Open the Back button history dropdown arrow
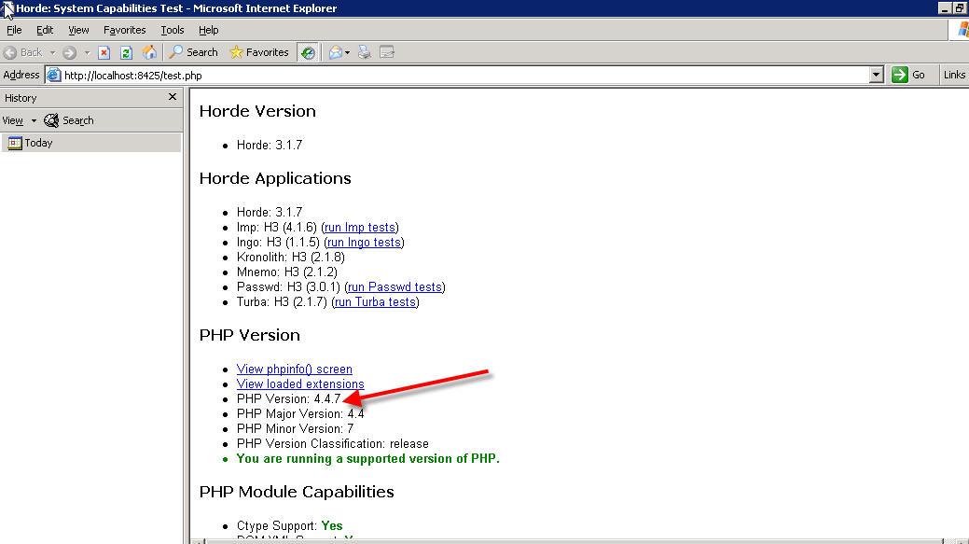This screenshot has height=544, width=969. click(52, 52)
